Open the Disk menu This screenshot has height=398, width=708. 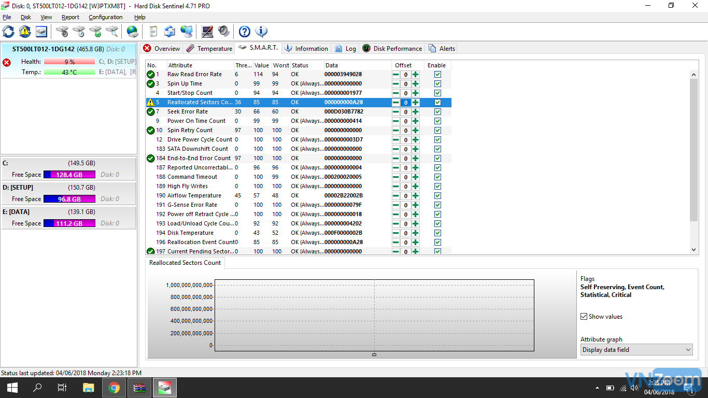26,17
